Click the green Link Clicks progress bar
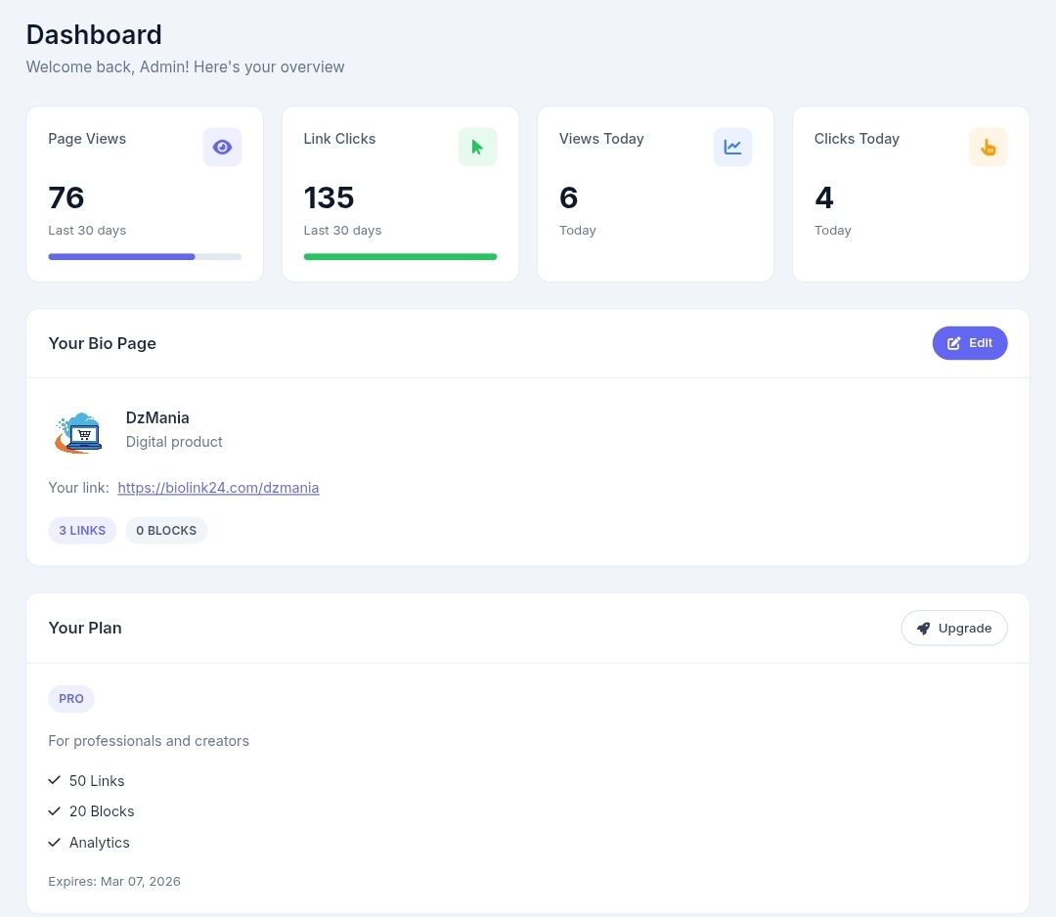 [400, 255]
